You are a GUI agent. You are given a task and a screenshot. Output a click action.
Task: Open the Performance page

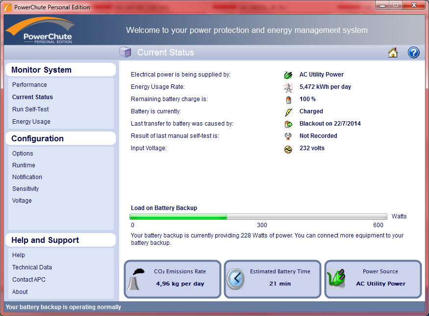tap(29, 85)
